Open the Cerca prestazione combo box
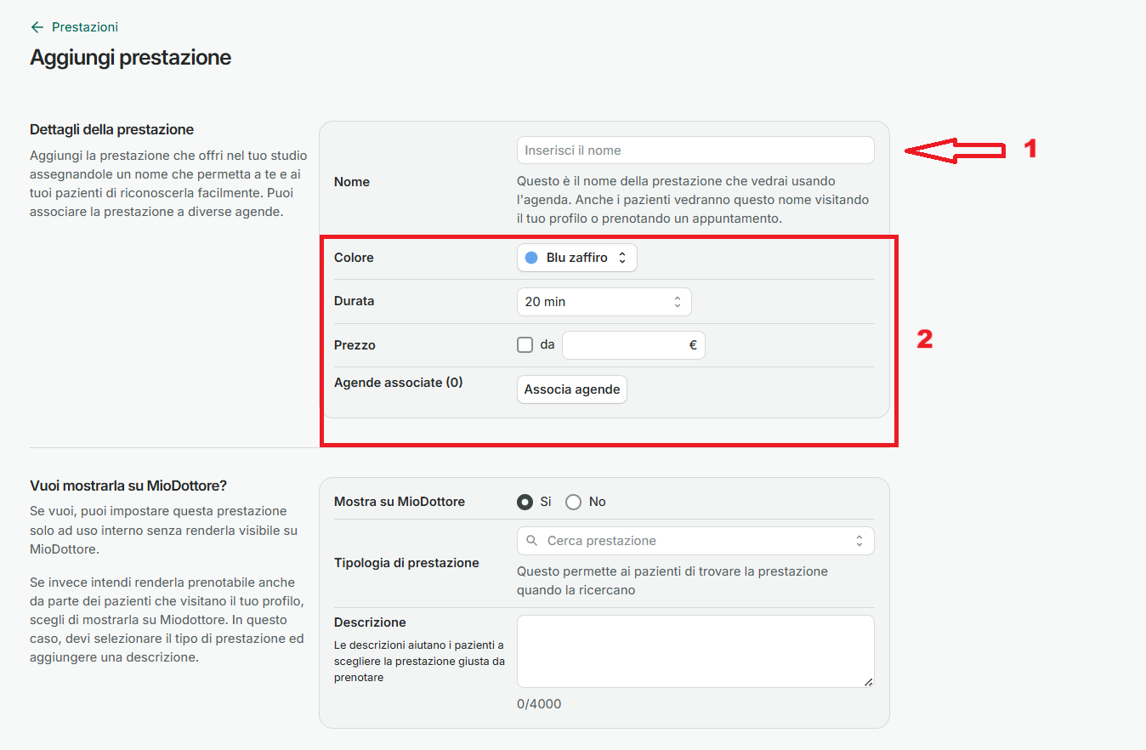This screenshot has height=750, width=1146. point(695,541)
